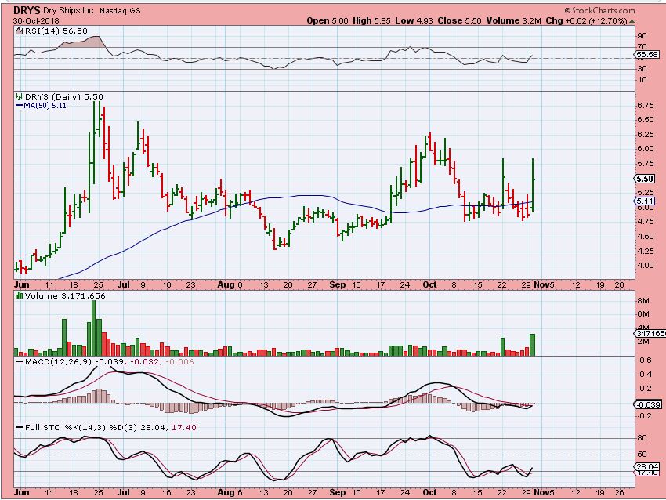This screenshot has height=500, width=666.
Task: Click the Low 4.93 value
Action: point(414,20)
